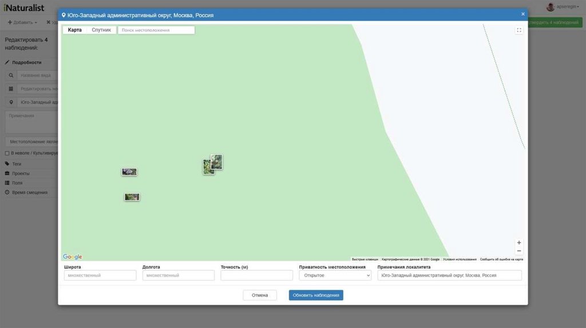Open Быстрые клавиши map shortcuts
The height and width of the screenshot is (328, 586).
[x=365, y=259]
